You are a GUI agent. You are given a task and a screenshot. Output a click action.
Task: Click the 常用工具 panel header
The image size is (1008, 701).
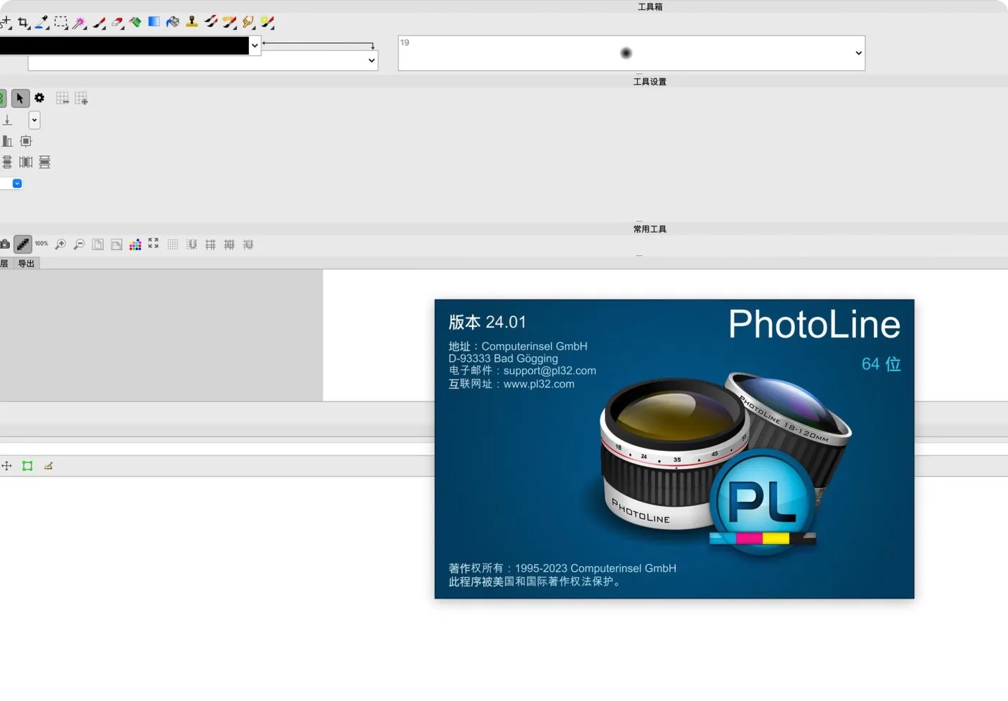point(650,229)
